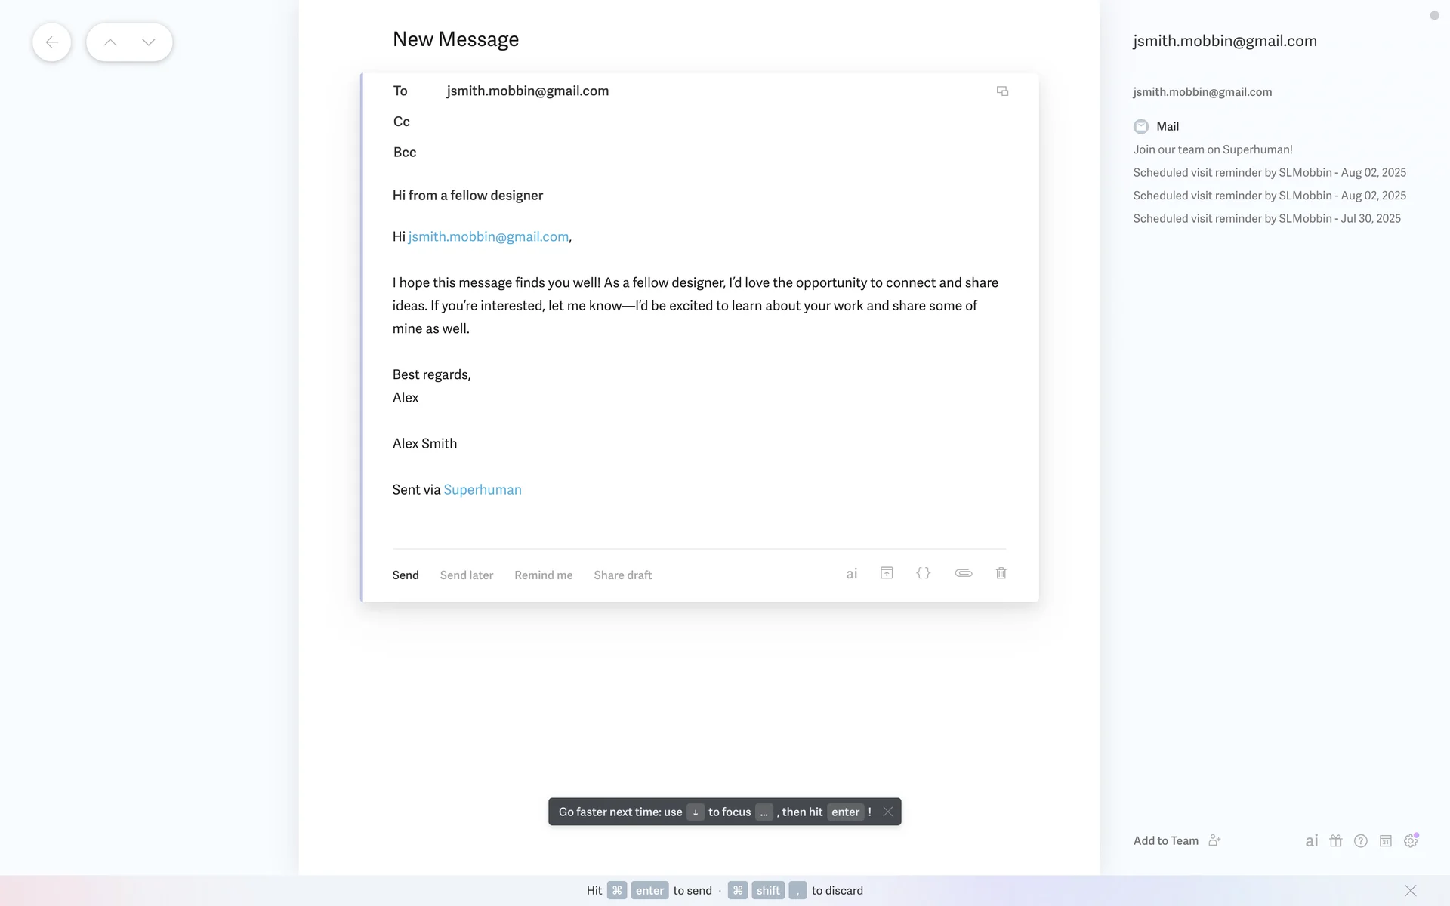
Task: Select Remind me option
Action: (543, 575)
